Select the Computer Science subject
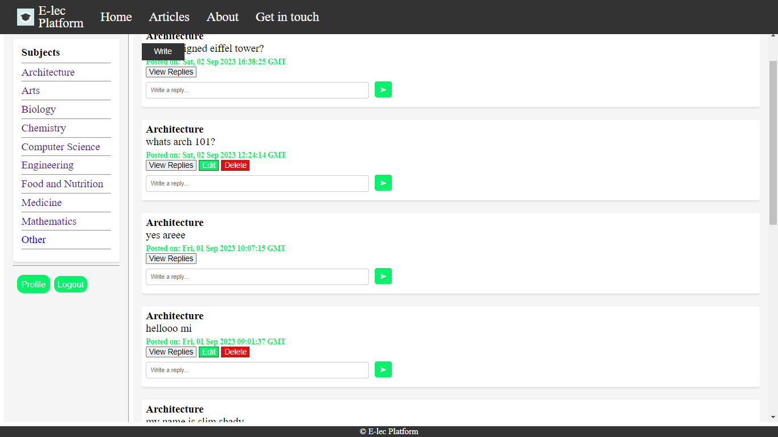This screenshot has height=437, width=778. 60,147
